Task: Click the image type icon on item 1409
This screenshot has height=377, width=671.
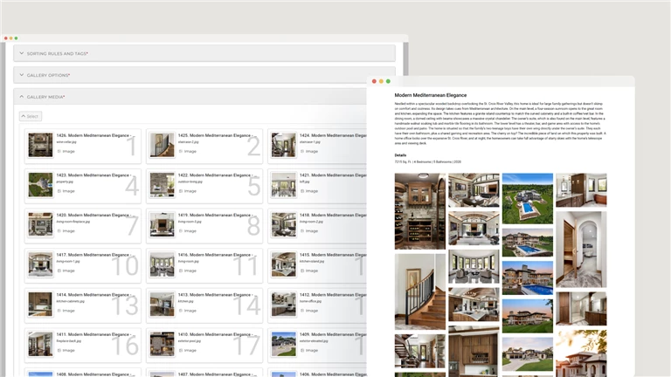Action: [302, 351]
